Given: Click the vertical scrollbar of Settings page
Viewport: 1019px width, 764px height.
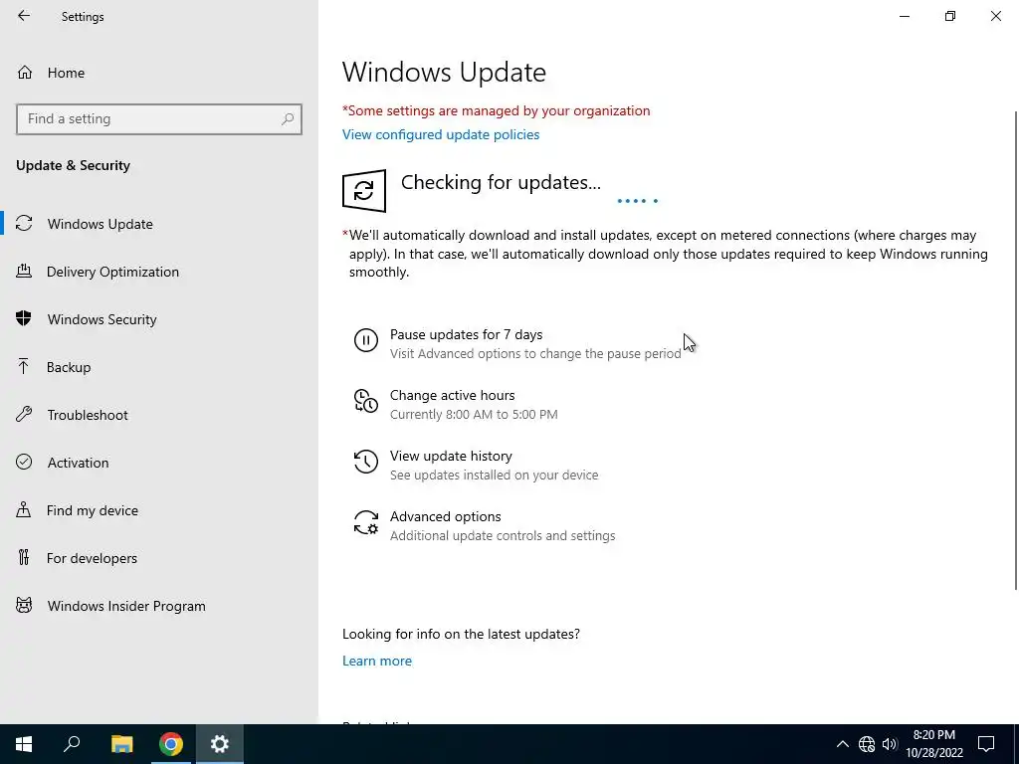Looking at the screenshot, I should [x=1016, y=351].
